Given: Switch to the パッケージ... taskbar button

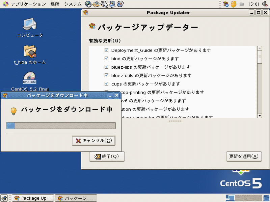Looking at the screenshot, I should pyautogui.click(x=76, y=198).
